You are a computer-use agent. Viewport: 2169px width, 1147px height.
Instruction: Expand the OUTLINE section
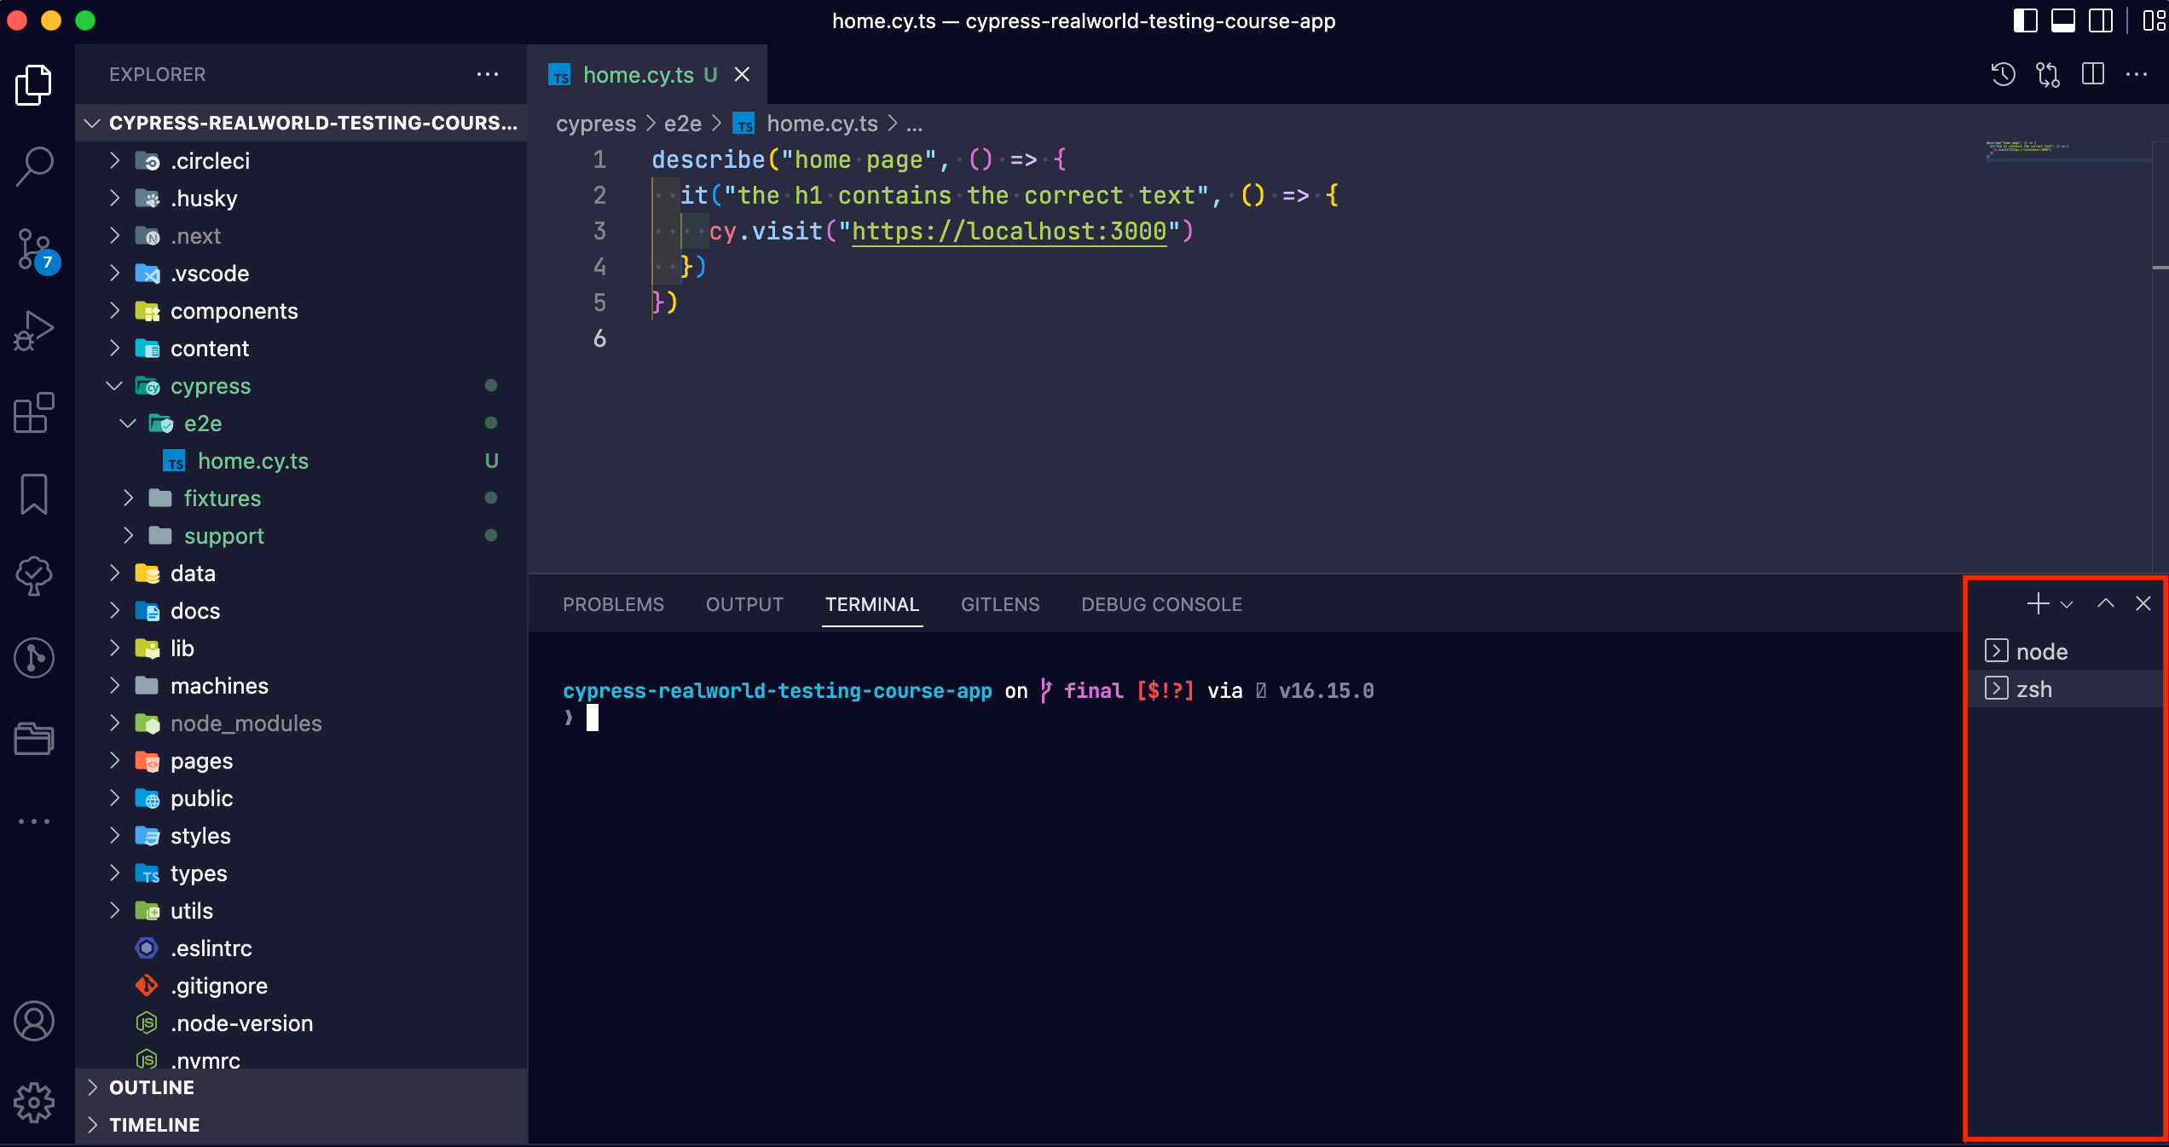152,1087
